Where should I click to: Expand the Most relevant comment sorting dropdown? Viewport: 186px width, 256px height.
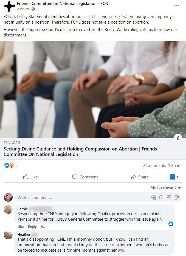(x=165, y=187)
